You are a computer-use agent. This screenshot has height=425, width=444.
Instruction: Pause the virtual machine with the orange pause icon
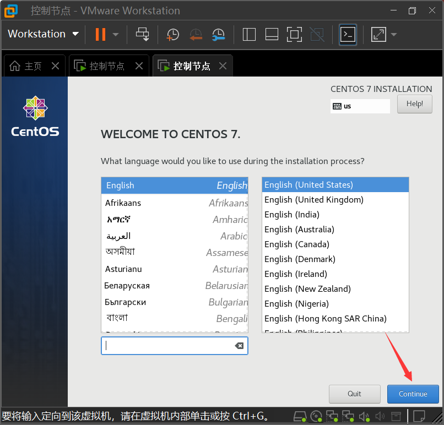[100, 35]
